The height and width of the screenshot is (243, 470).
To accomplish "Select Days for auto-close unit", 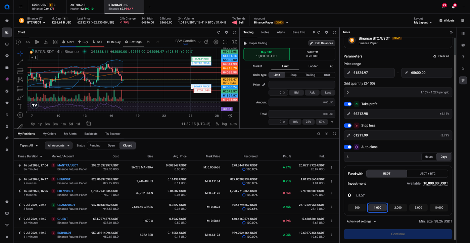I will coord(443,157).
